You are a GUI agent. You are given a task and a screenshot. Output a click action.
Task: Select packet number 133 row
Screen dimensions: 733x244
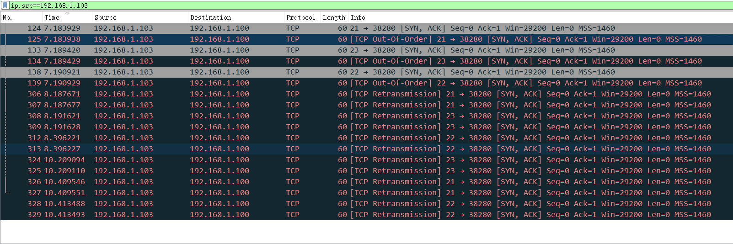[x=366, y=50]
